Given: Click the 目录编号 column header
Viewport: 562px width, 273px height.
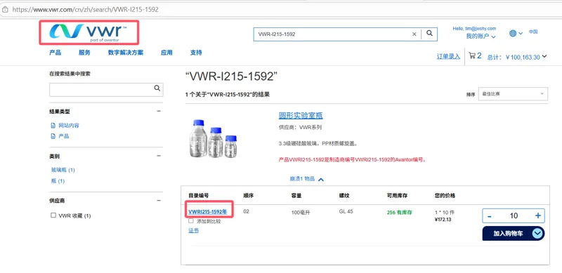Looking at the screenshot, I should click(x=199, y=196).
